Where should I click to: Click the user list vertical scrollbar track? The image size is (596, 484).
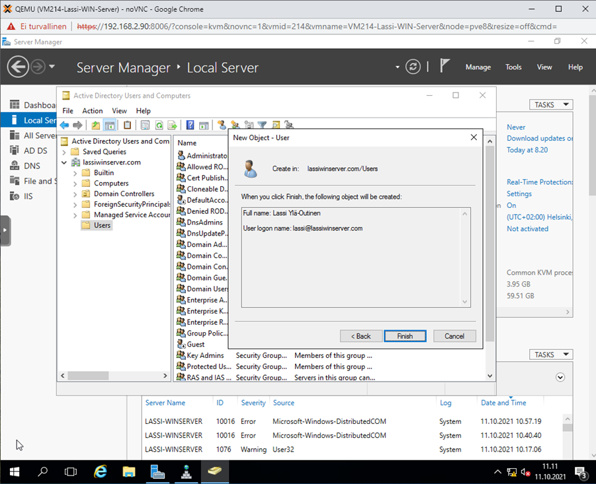click(490, 357)
